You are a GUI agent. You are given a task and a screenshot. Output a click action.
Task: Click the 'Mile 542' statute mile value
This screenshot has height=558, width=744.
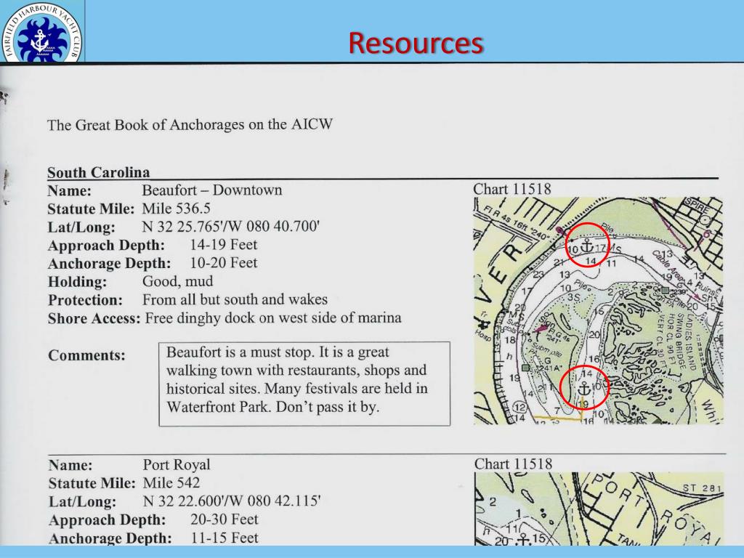(171, 483)
